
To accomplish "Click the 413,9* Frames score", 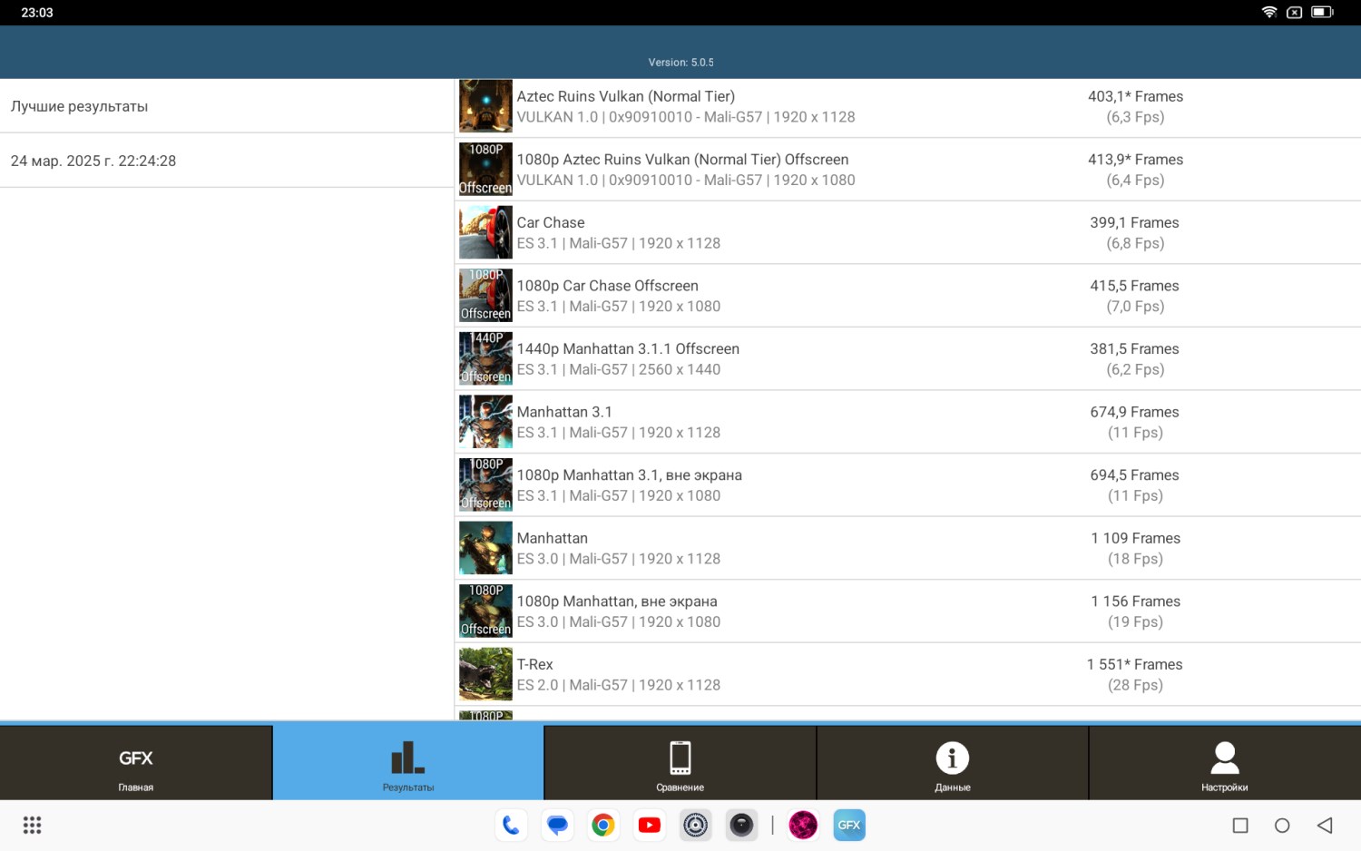I will 1135,160.
